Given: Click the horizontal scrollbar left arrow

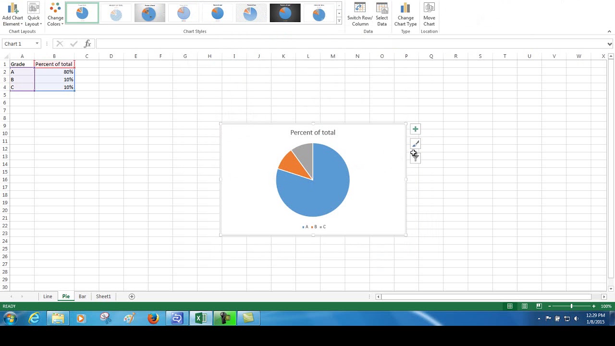Looking at the screenshot, I should tap(379, 297).
